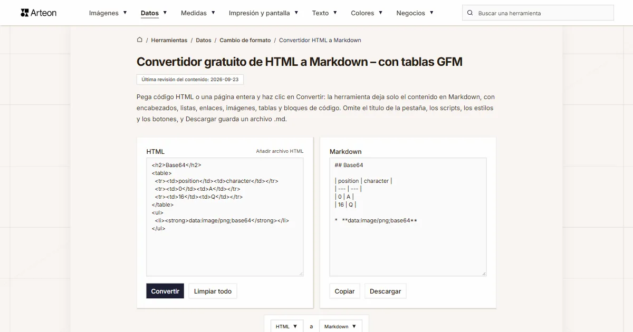Click the '| position | character |' row
The image size is (633, 332).
[x=363, y=181]
